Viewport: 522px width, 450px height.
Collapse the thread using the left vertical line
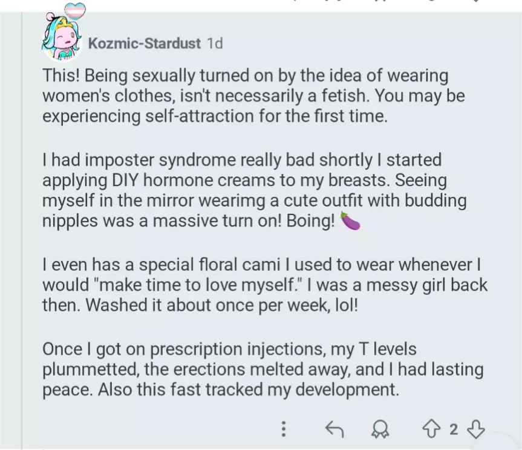22,242
